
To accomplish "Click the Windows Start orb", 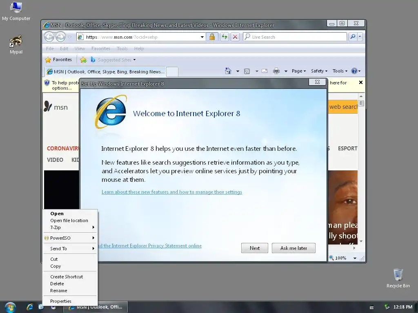I will pyautogui.click(x=10, y=307).
